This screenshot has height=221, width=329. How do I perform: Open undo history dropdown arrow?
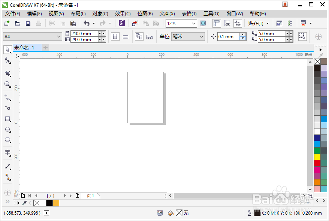94,23
